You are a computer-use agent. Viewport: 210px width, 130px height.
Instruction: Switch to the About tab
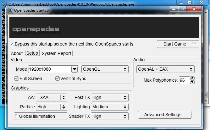point(17,53)
